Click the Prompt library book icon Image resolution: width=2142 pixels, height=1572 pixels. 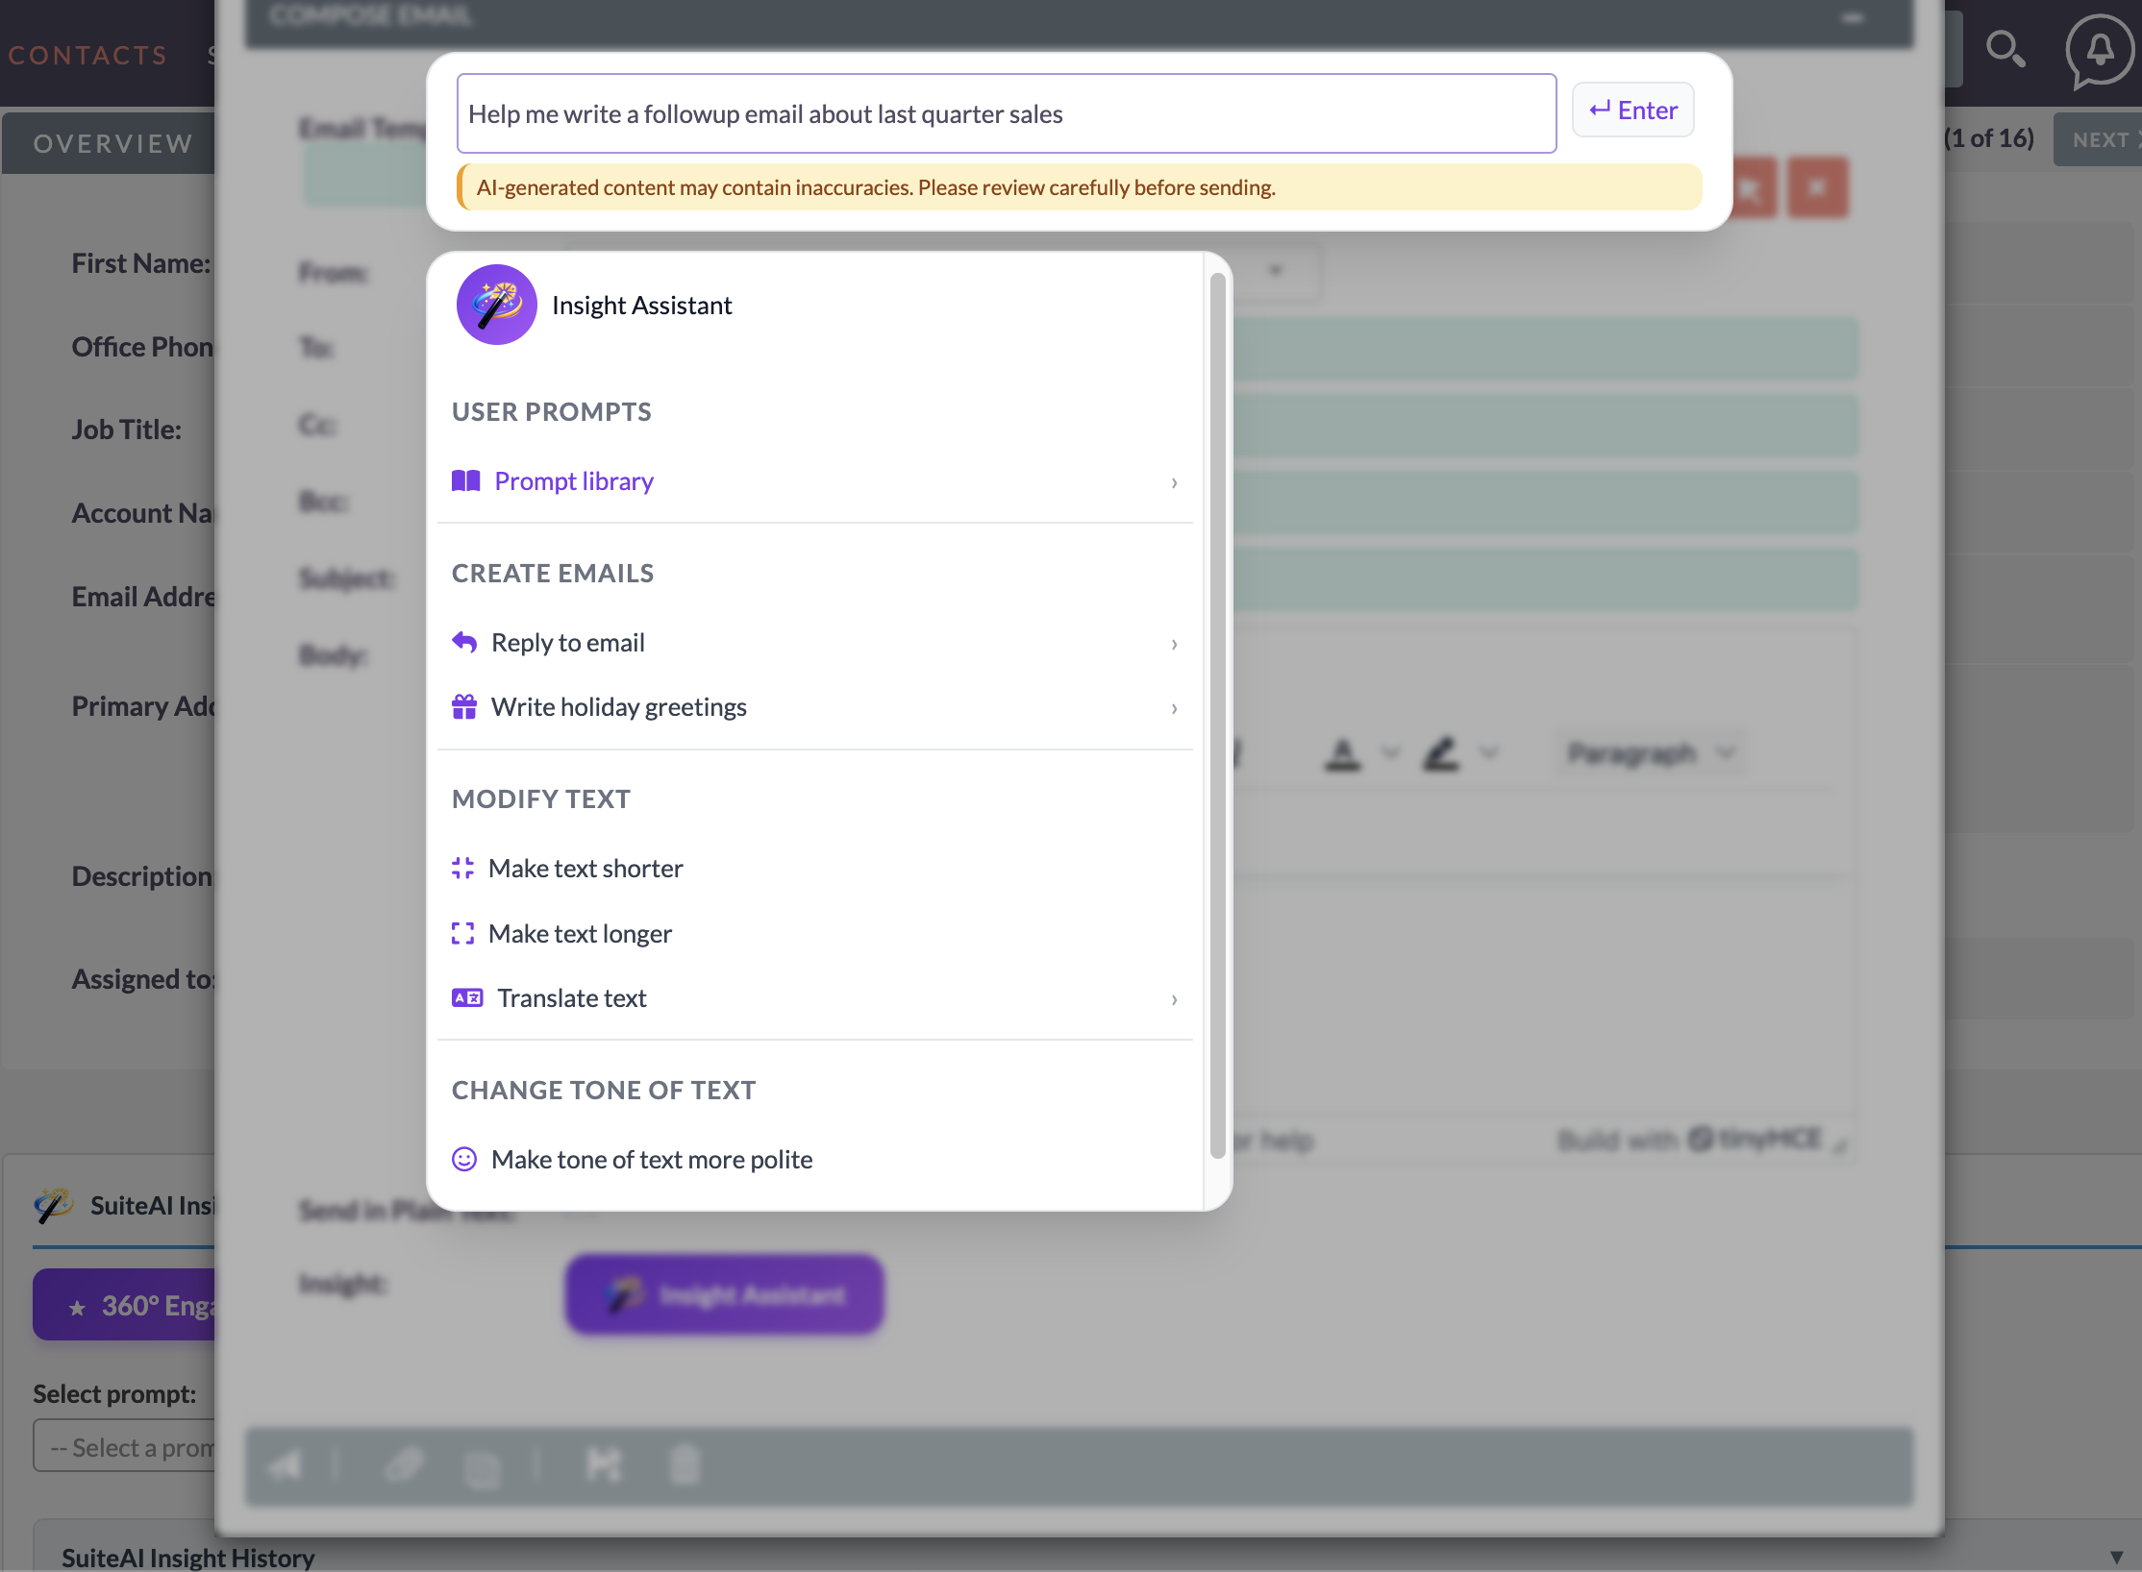click(x=465, y=480)
